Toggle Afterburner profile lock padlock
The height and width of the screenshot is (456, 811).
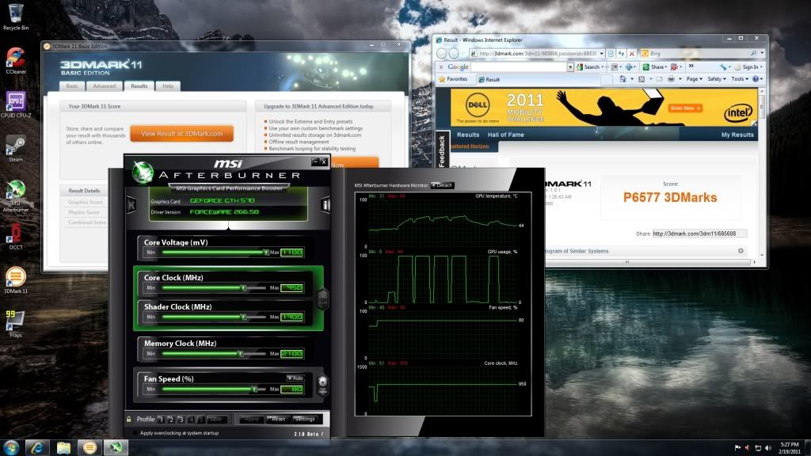coord(129,419)
